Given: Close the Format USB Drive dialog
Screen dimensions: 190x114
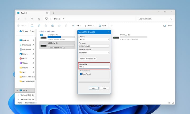Looking at the screenshot, I should point(108,32).
